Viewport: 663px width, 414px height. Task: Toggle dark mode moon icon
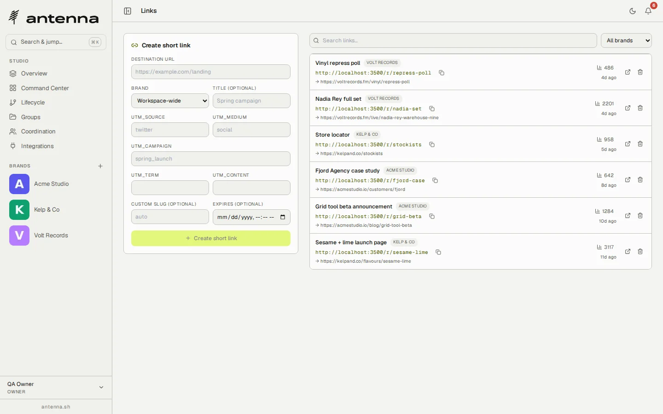pyautogui.click(x=633, y=11)
